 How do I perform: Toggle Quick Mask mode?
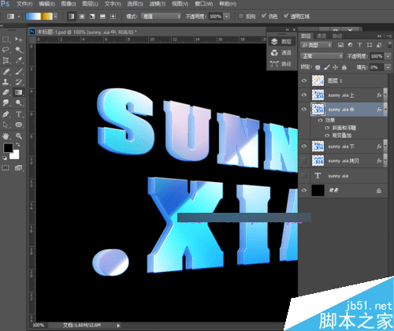[x=6, y=168]
